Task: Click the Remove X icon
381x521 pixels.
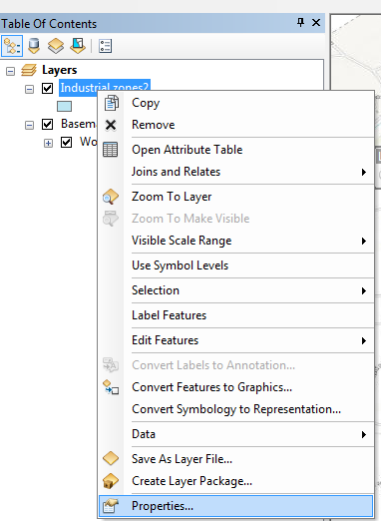Action: 111,125
